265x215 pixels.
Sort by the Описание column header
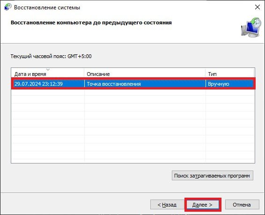[x=145, y=74]
